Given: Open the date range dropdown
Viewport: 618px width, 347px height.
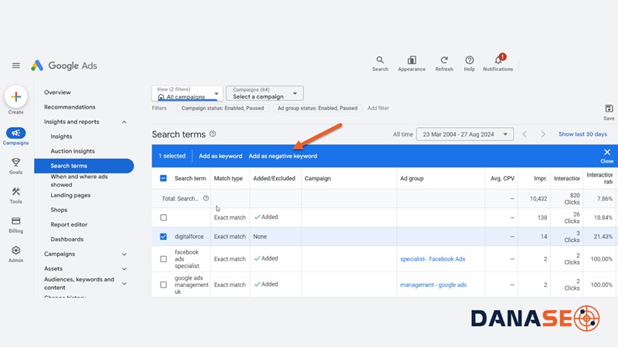Looking at the screenshot, I should coord(465,134).
